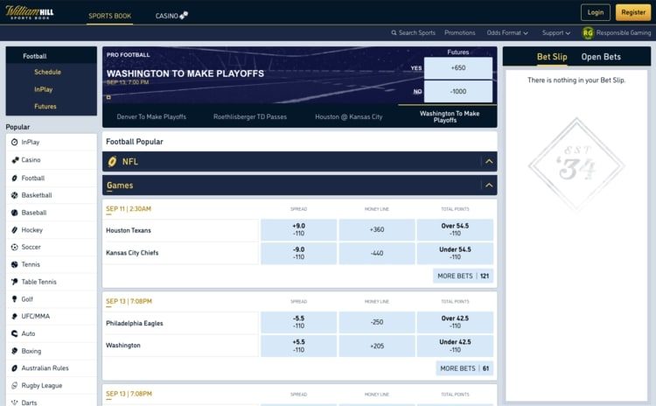Screen dimensions: 656x406
Task: Click the Register button
Action: [633, 12]
